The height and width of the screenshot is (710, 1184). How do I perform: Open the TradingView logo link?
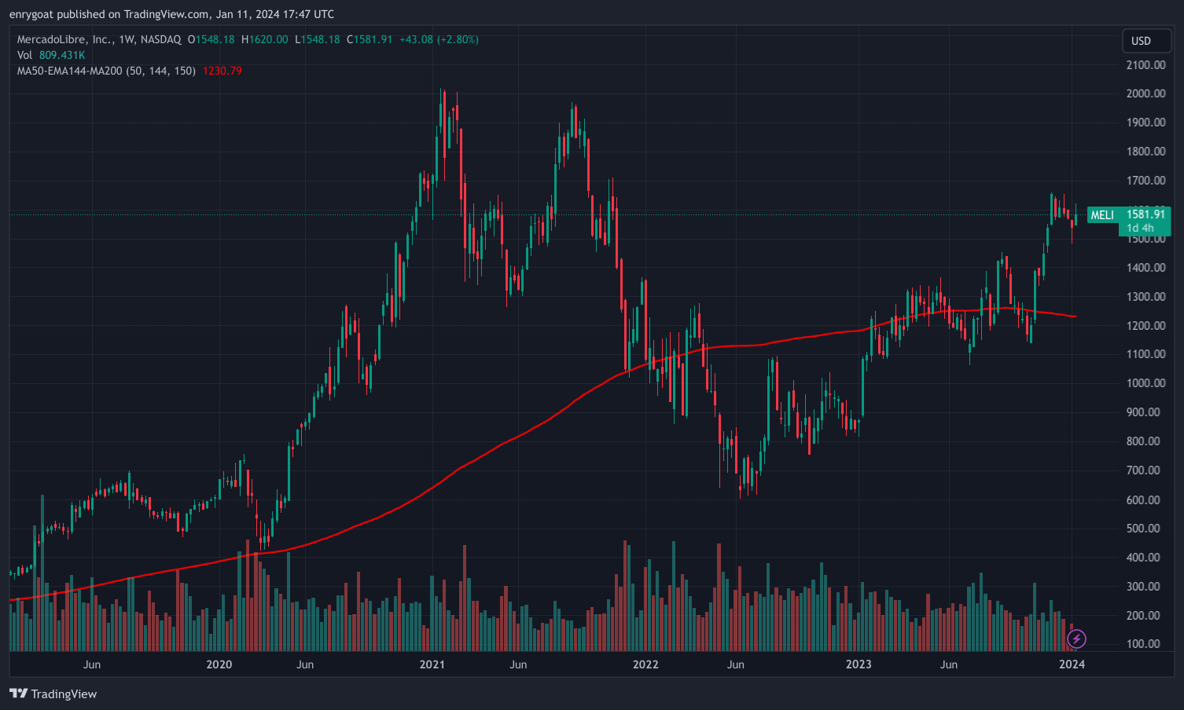tap(53, 694)
